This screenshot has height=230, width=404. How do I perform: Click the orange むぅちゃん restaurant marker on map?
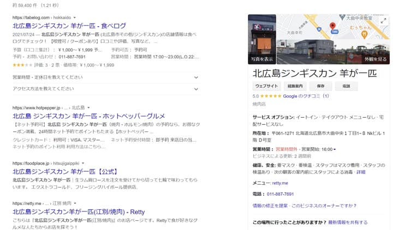click(363, 33)
